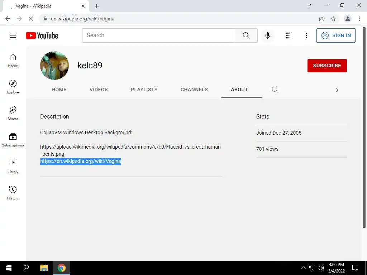
Task: Click the address bar URL
Action: [83, 19]
